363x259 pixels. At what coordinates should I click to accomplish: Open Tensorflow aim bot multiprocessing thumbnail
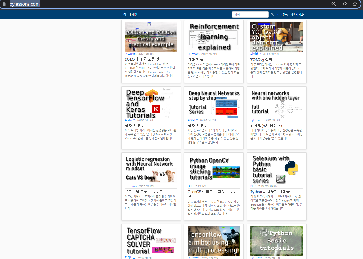pyautogui.click(x=214, y=240)
